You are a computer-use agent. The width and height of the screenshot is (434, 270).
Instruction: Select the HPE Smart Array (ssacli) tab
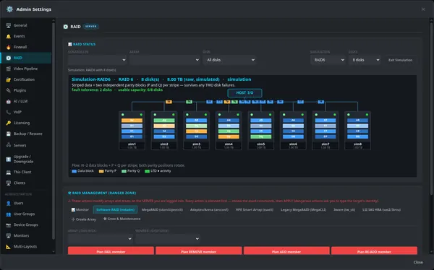(255, 210)
